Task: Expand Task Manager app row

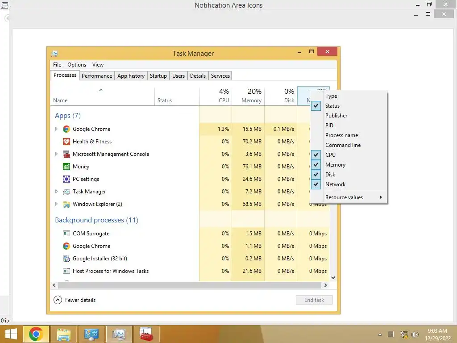Action: click(x=57, y=192)
